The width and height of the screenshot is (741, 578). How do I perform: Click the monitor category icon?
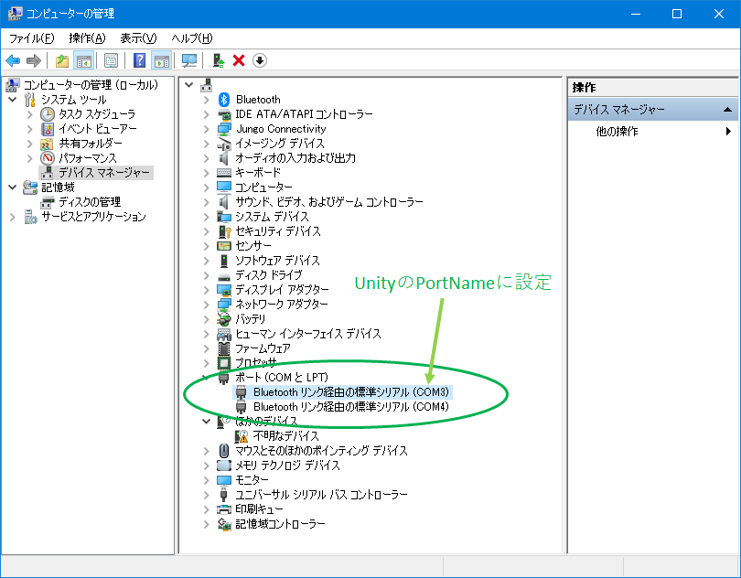pos(224,480)
